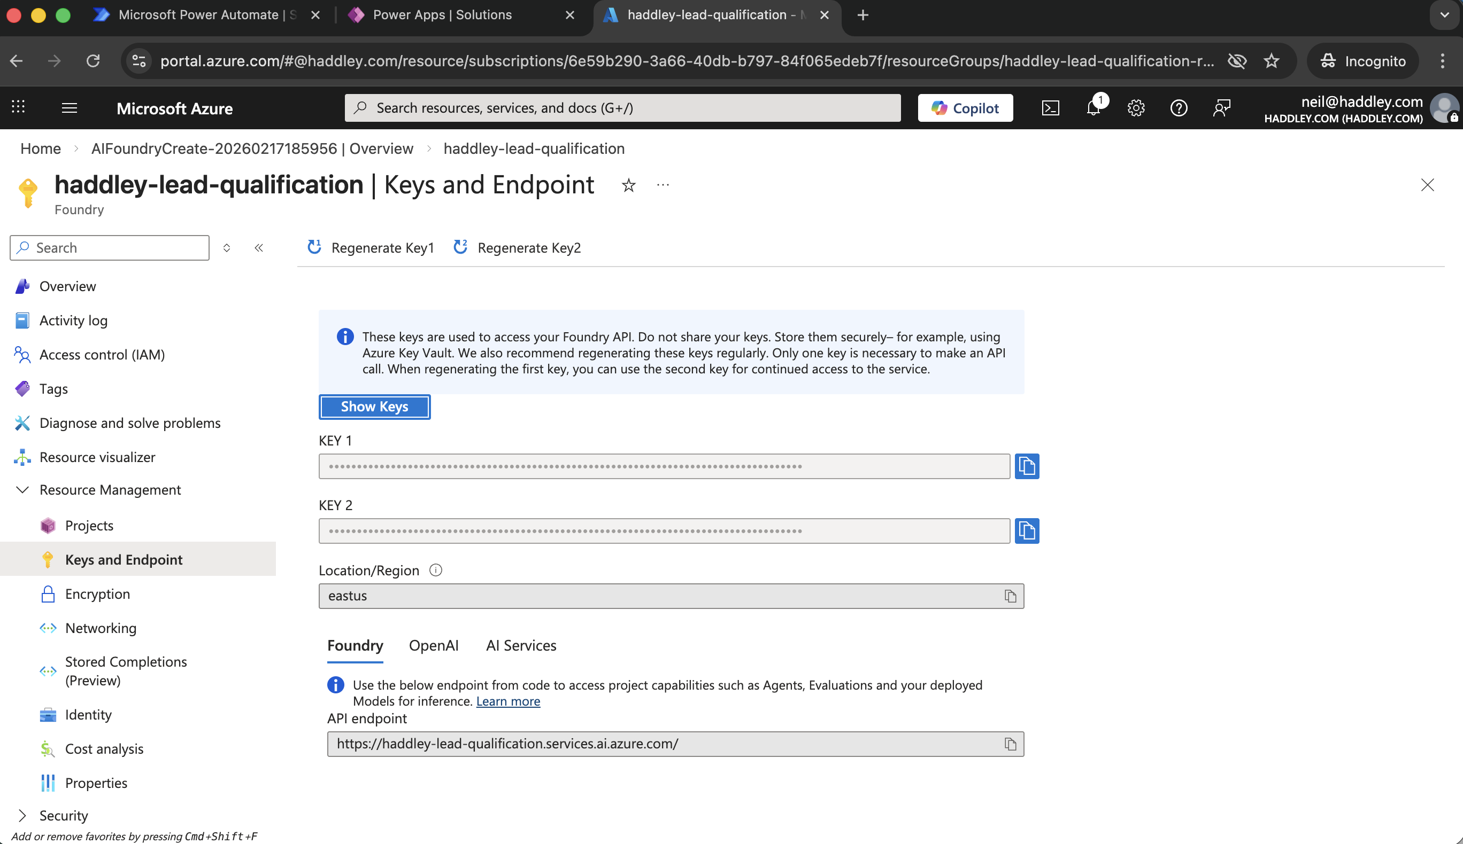This screenshot has width=1463, height=844.
Task: Copy the KEY 2 value to clipboard
Action: (x=1026, y=530)
